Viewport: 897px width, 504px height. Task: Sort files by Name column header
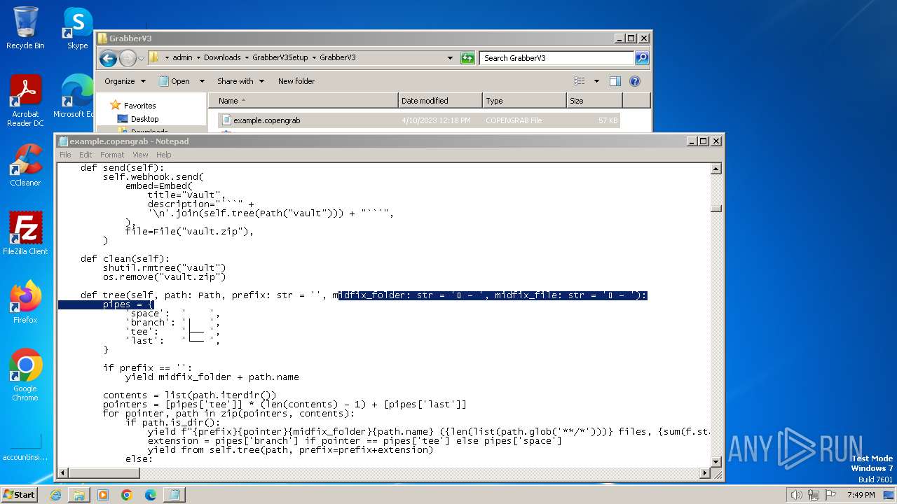[x=303, y=101]
